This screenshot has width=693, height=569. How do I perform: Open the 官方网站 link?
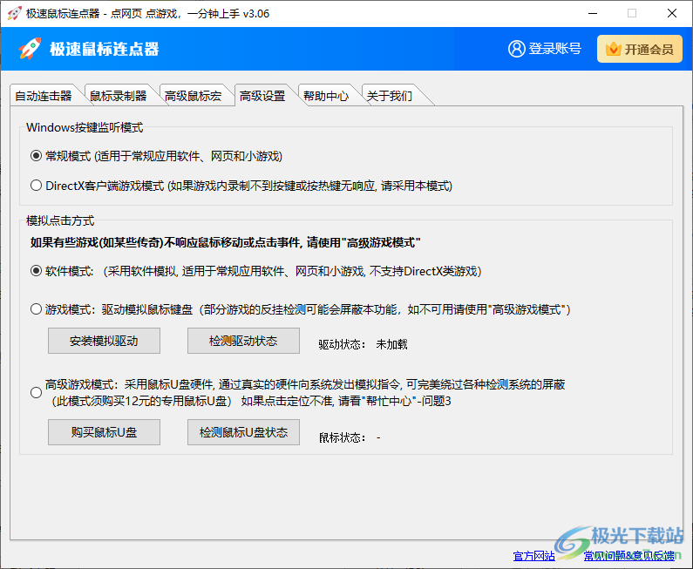point(533,556)
